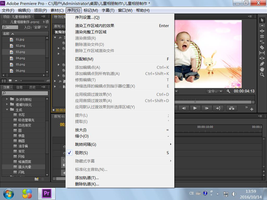Select the Selection arrow tool

[262, 20]
